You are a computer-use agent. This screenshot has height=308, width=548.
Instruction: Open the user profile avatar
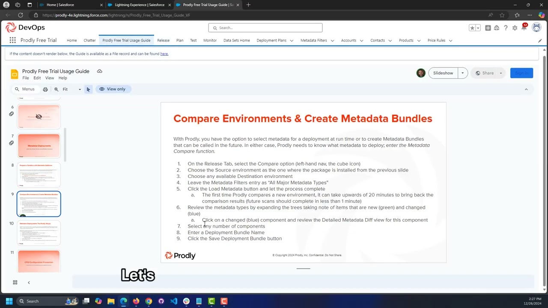(x=536, y=27)
